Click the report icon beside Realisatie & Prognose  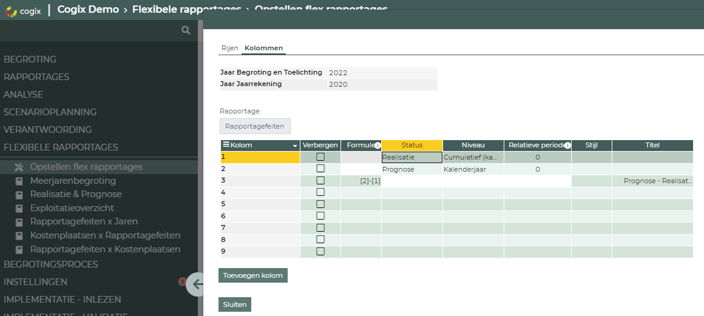tap(19, 195)
